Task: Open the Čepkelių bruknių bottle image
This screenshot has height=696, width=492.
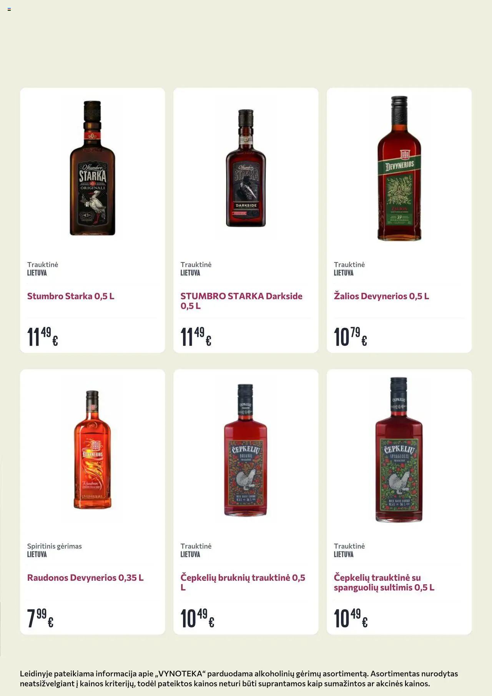Action: (x=246, y=450)
